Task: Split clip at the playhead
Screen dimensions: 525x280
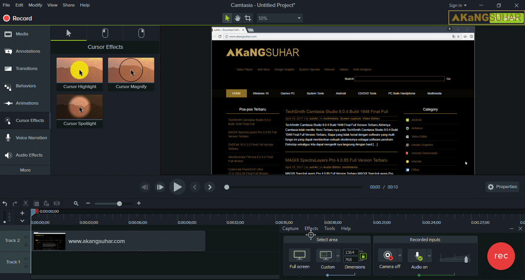Action: tap(57, 203)
